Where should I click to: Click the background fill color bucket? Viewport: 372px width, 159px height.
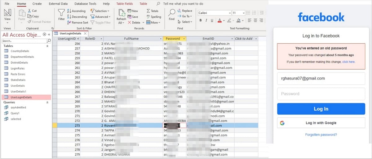pos(238,20)
